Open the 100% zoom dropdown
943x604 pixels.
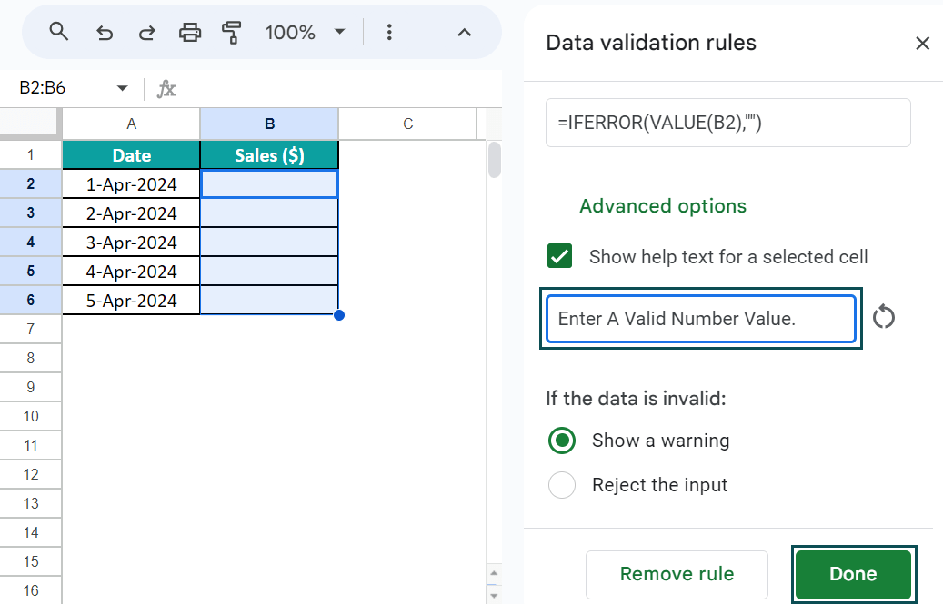306,31
